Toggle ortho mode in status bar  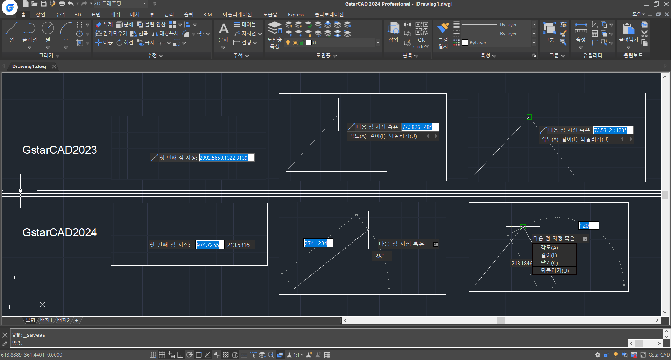[180, 355]
